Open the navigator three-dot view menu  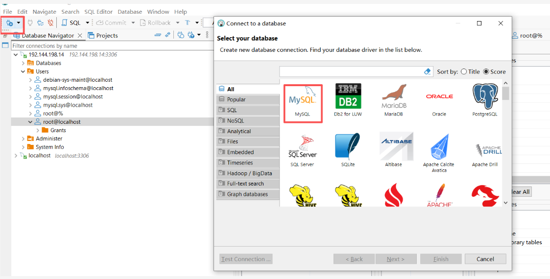click(207, 35)
